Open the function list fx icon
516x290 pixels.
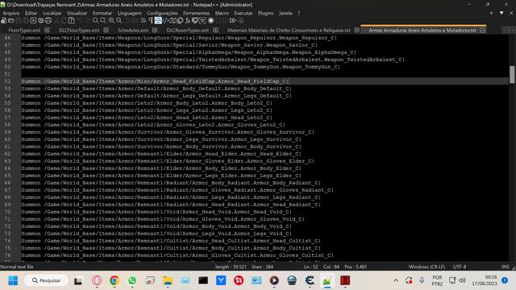(188, 20)
